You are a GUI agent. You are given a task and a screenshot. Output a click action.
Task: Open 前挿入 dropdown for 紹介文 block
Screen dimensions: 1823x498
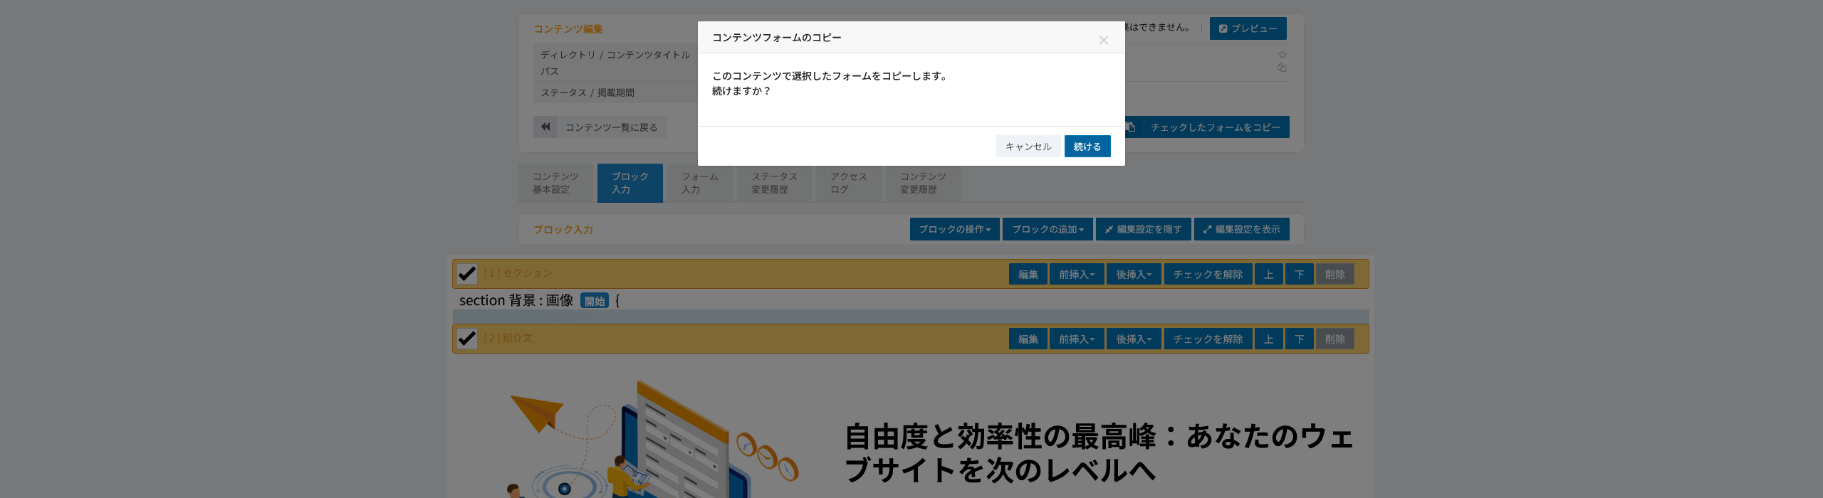[x=1077, y=339]
